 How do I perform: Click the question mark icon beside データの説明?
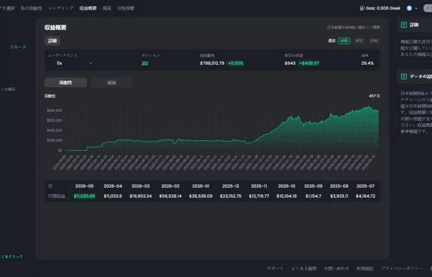point(404,76)
